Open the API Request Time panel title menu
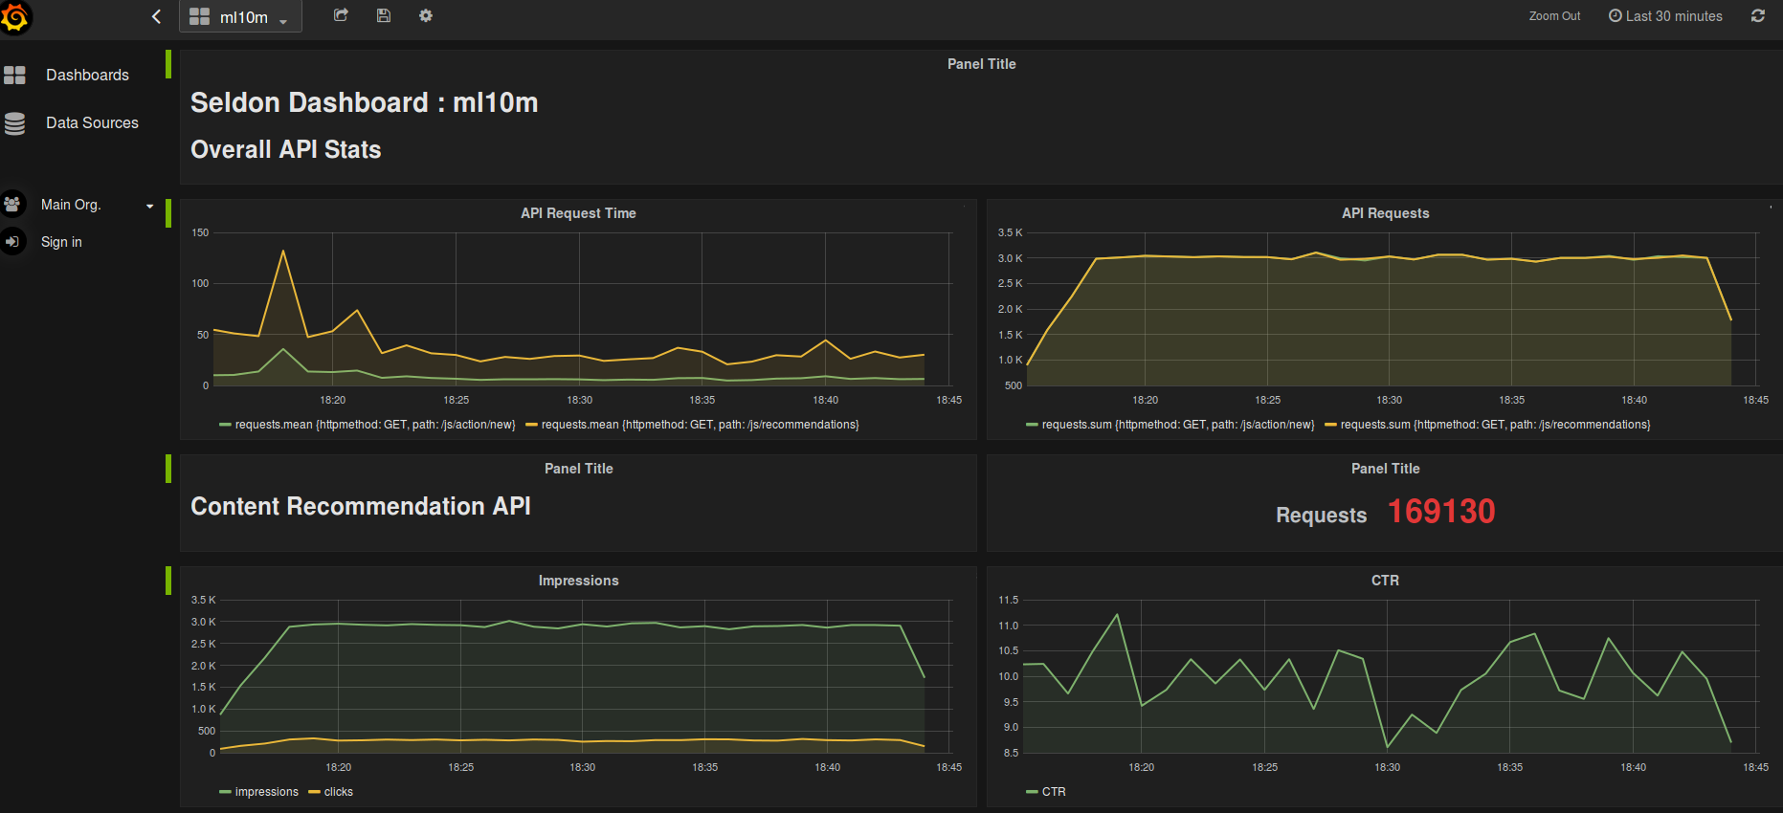 click(x=578, y=213)
